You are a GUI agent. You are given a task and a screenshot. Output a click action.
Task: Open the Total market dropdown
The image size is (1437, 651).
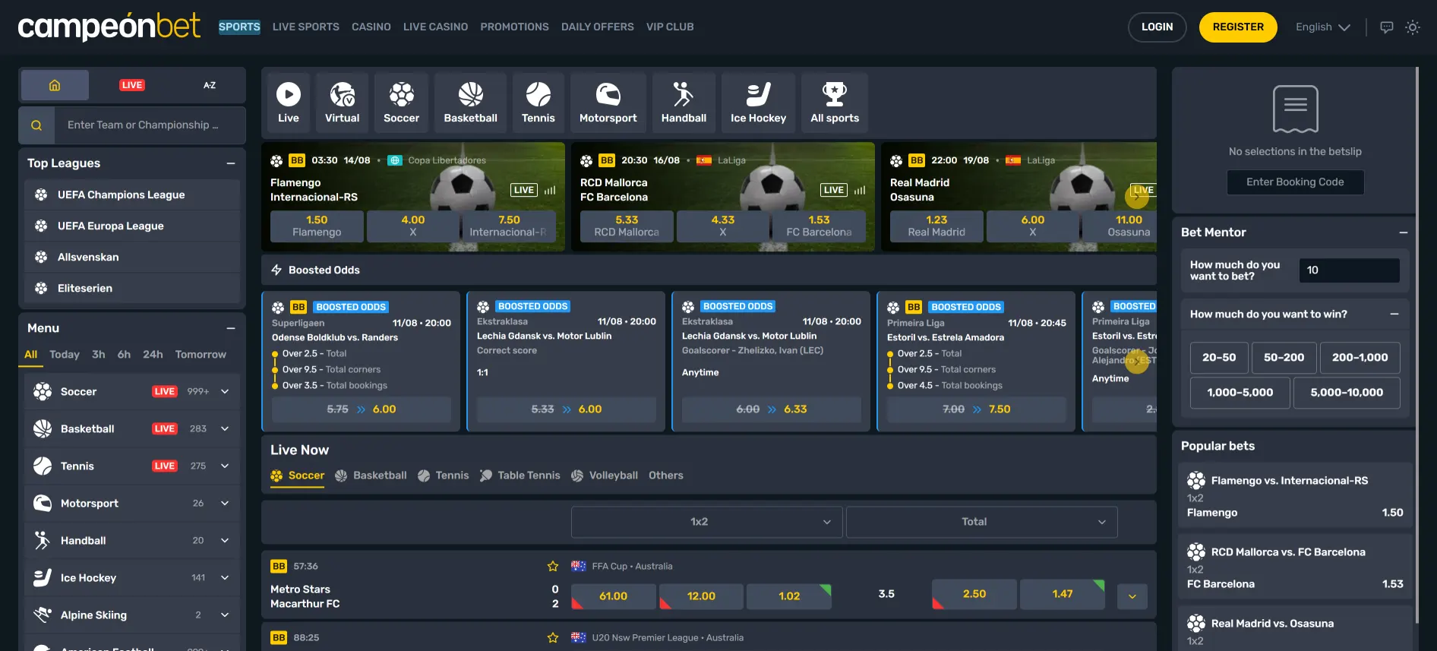981,522
